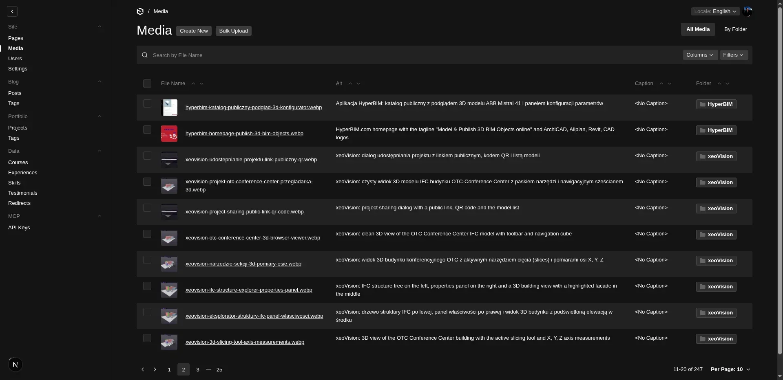Select checkbox for xeovision-udostepnianie-projektu row
Image resolution: width=783 pixels, height=380 pixels.
pyautogui.click(x=147, y=156)
